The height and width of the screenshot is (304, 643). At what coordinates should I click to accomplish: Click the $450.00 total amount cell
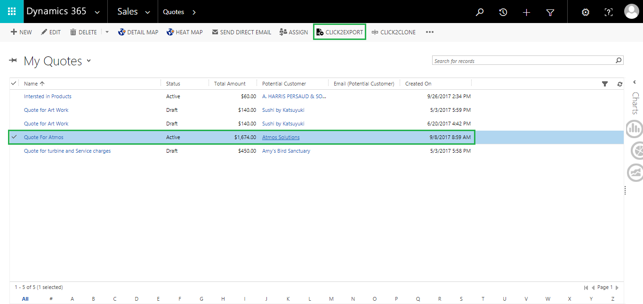247,151
